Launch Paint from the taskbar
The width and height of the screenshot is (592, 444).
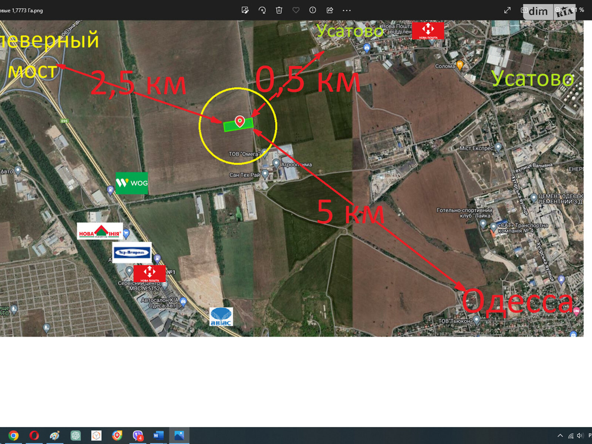[x=55, y=435]
